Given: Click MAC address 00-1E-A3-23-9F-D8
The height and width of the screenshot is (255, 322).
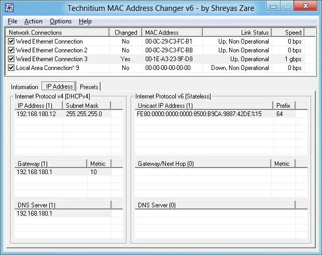Looking at the screenshot, I should pos(169,59).
